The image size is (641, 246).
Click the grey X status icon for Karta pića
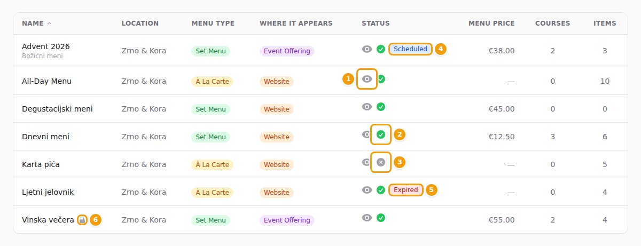[381, 162]
